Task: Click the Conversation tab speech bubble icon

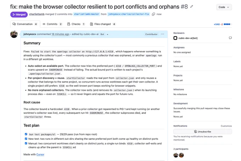Action: [14, 24]
